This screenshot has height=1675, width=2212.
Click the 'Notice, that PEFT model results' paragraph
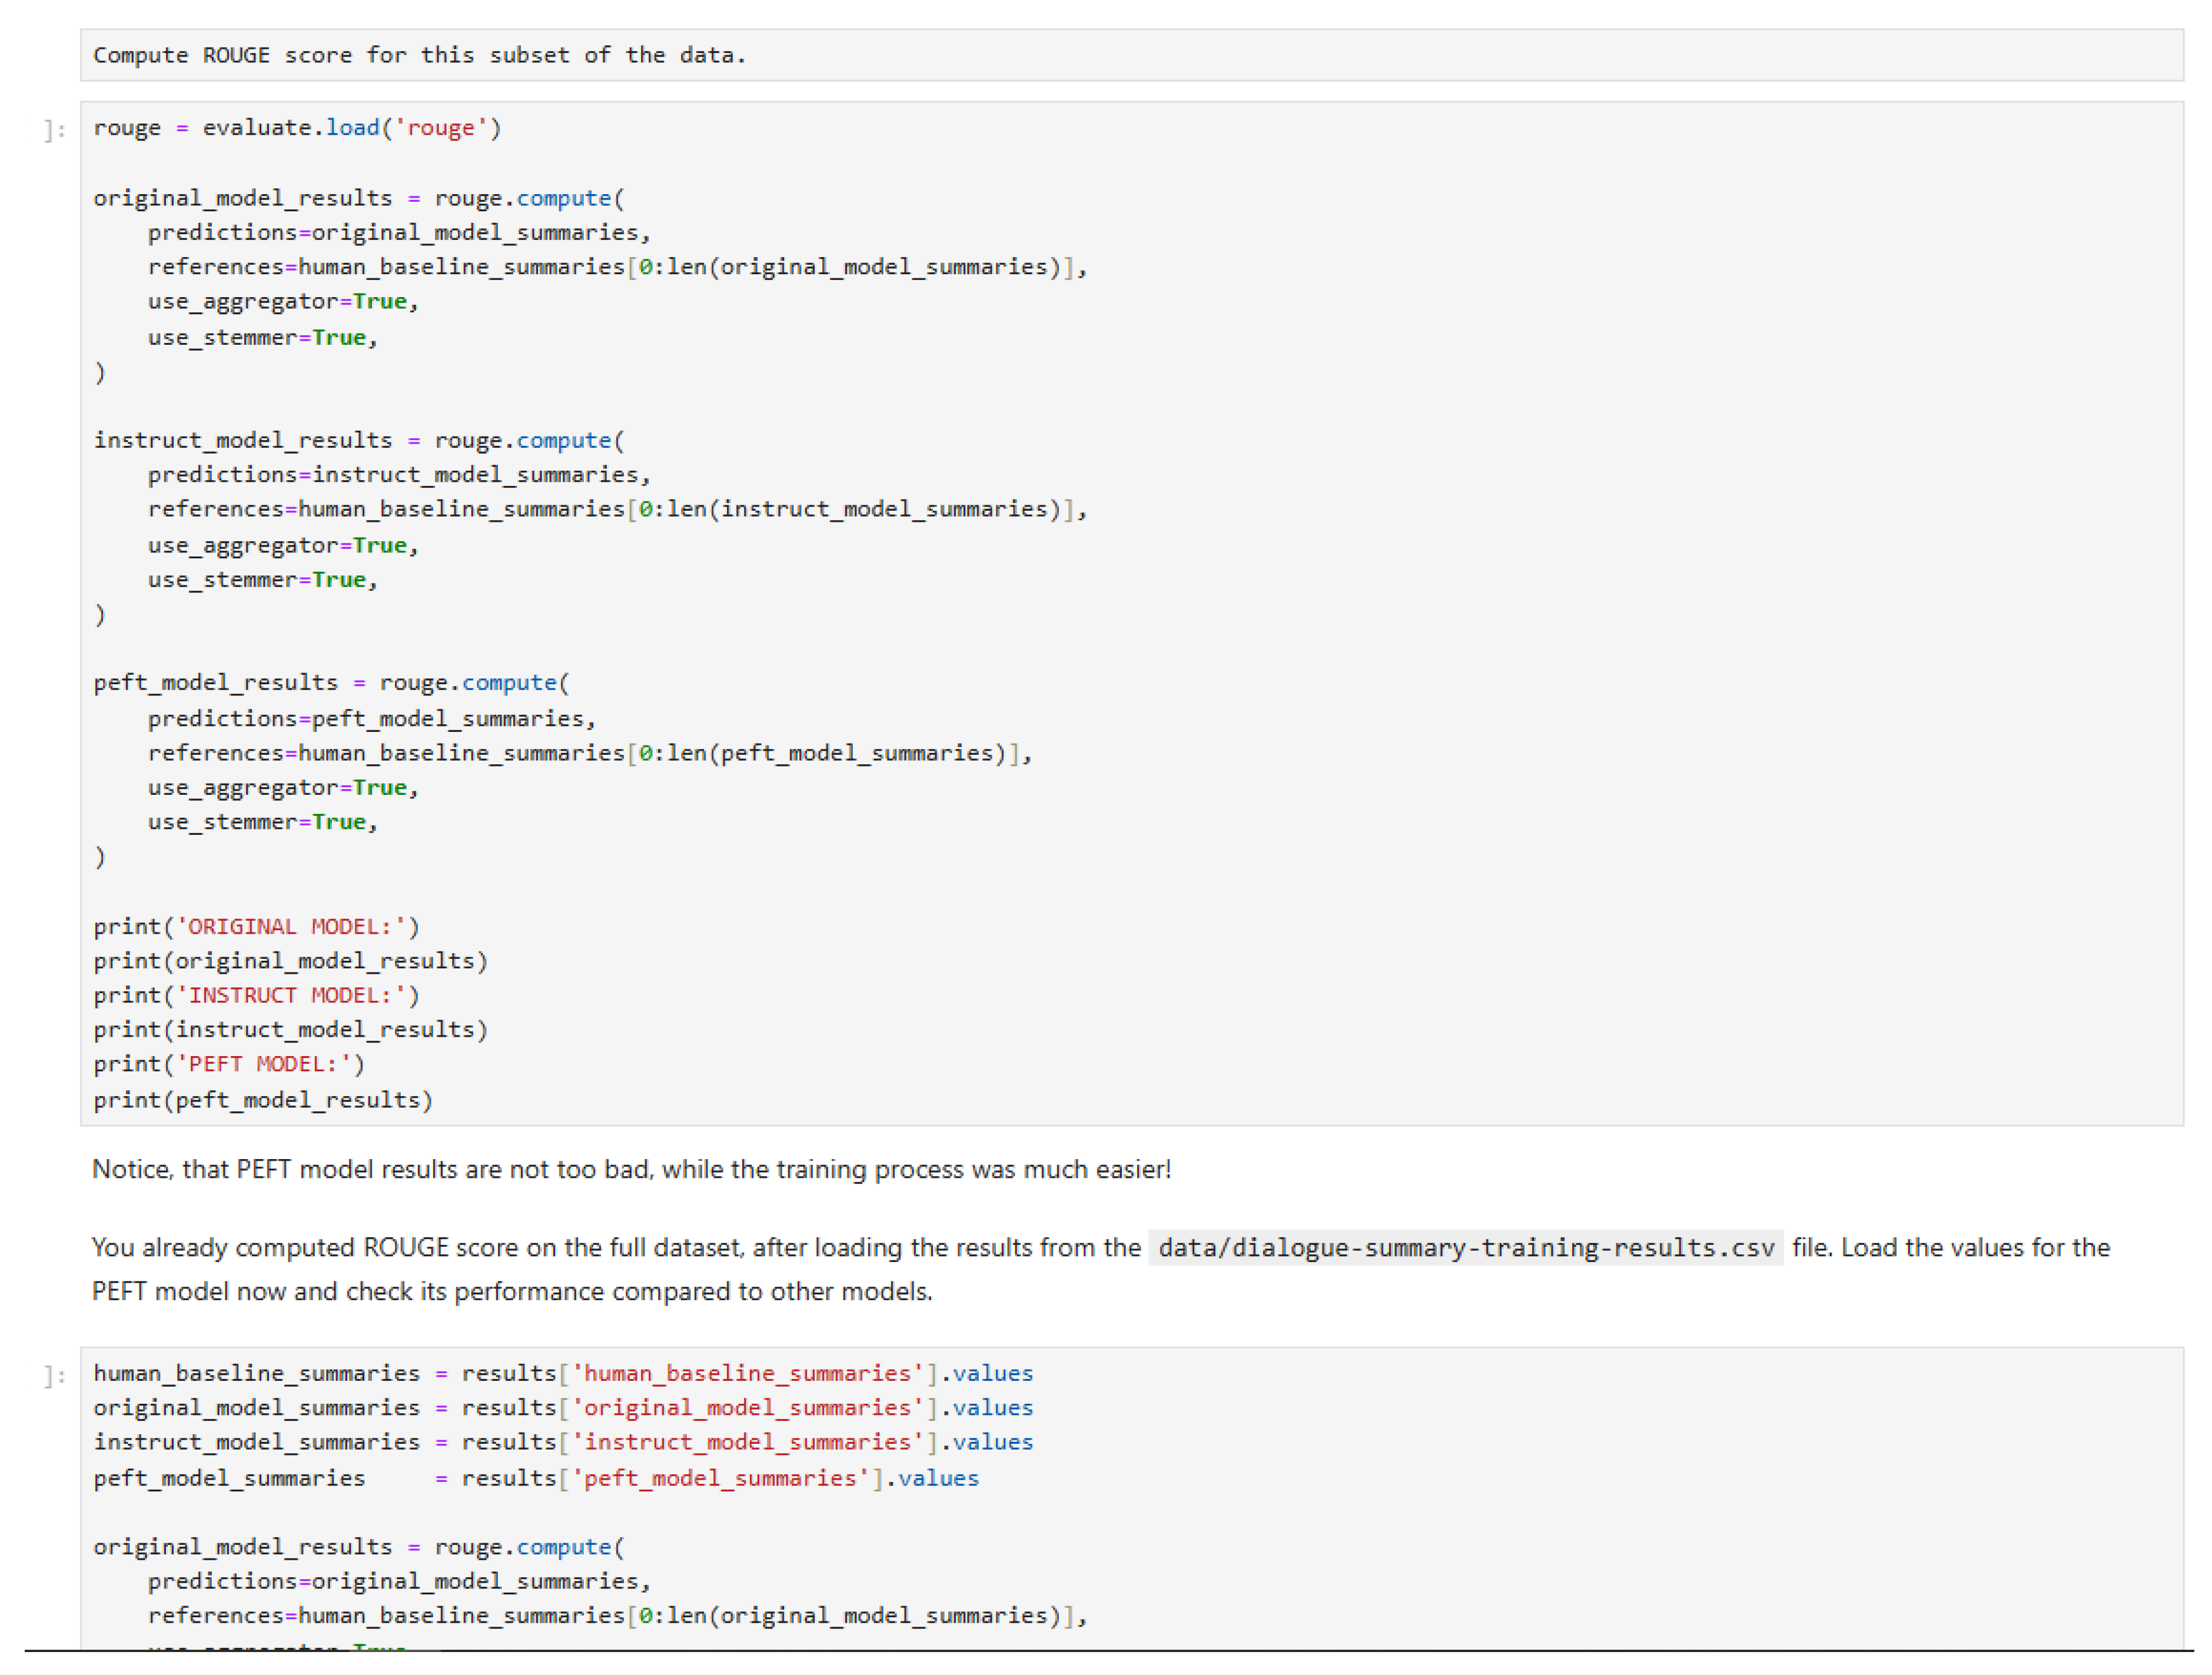(x=630, y=1169)
